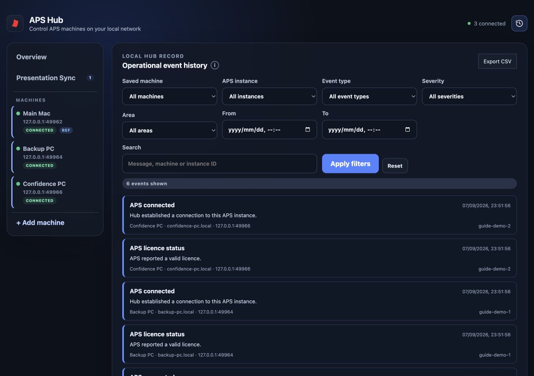Click the green status dot for Main Mac
Screen dimensions: 534x376
tap(18, 113)
